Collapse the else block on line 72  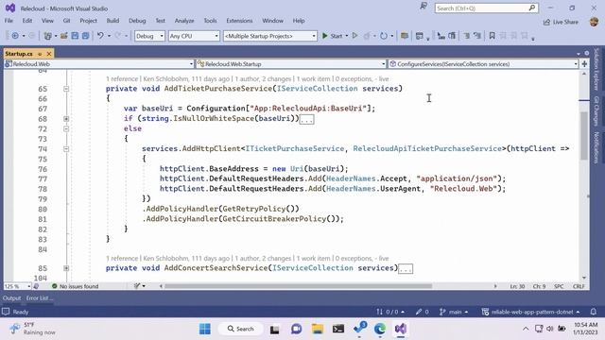66,128
